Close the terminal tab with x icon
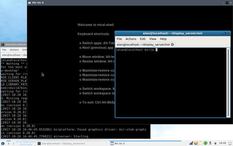 (172, 44)
